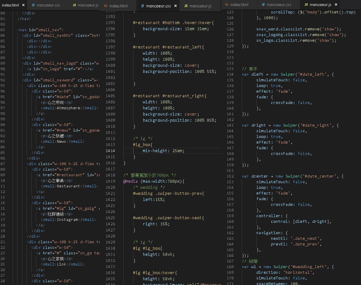The width and height of the screenshot is (361, 285).
Task: Close the index.html tab in left pane
Action: coord(23,5)
